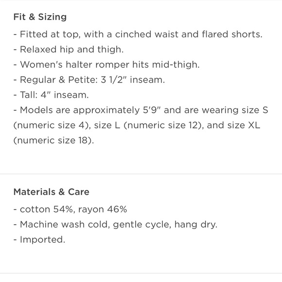The width and height of the screenshot is (282, 282).
Task: Click the divider below the Imported line
Action: (x=141, y=273)
